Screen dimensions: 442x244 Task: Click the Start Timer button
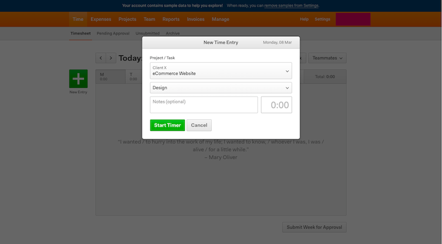point(168,125)
